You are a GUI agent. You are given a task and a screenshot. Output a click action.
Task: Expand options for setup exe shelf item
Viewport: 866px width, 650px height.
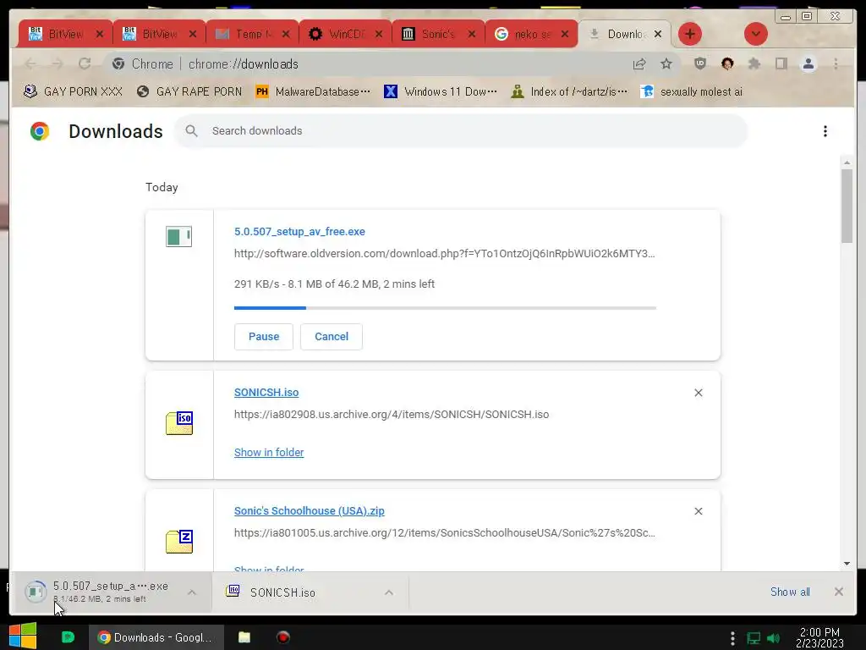tap(192, 592)
